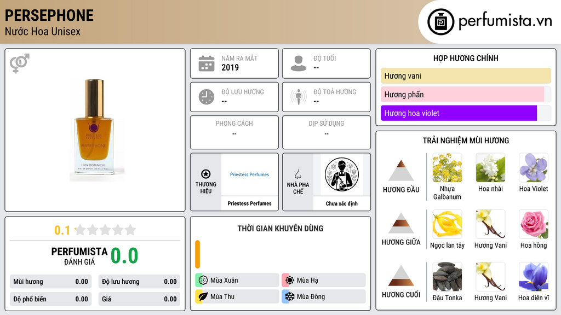
Task: Select the Đậu Tonka note image
Action: (447, 276)
